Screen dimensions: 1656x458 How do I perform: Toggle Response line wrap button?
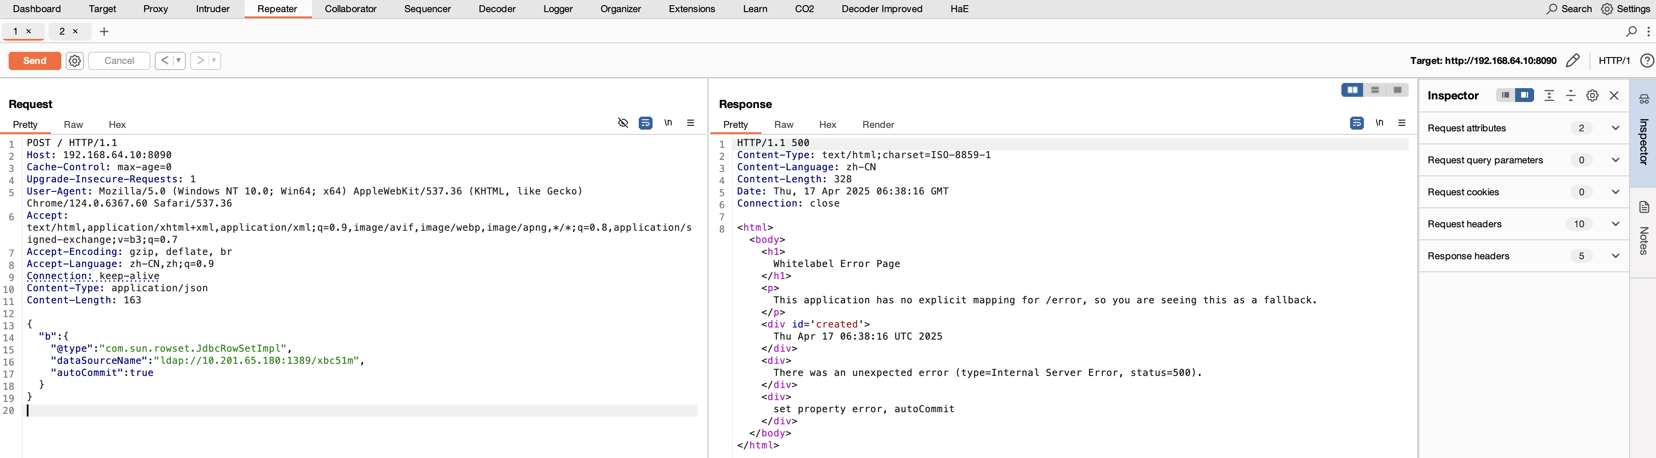point(1357,123)
